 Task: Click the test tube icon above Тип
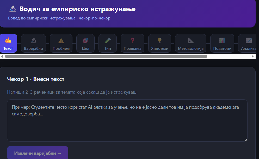pyautogui.click(x=108, y=40)
